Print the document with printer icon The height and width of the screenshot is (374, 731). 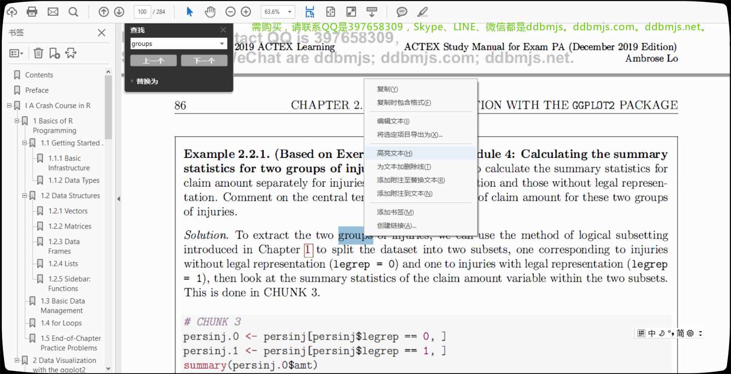click(x=32, y=12)
